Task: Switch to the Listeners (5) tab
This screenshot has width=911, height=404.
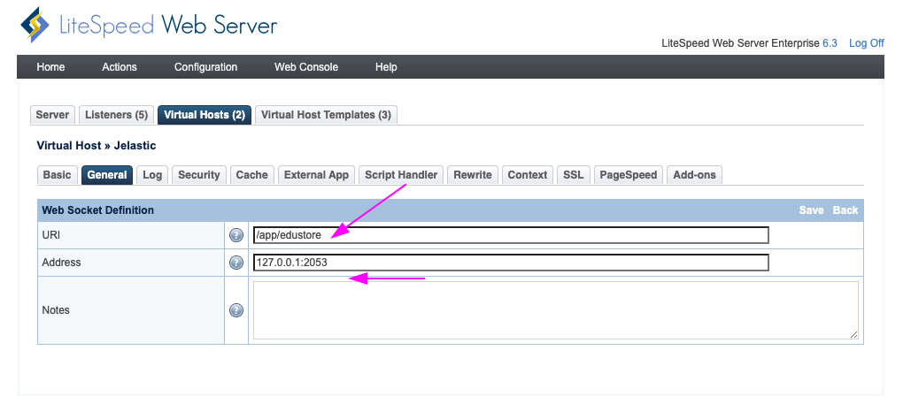Action: coord(116,115)
